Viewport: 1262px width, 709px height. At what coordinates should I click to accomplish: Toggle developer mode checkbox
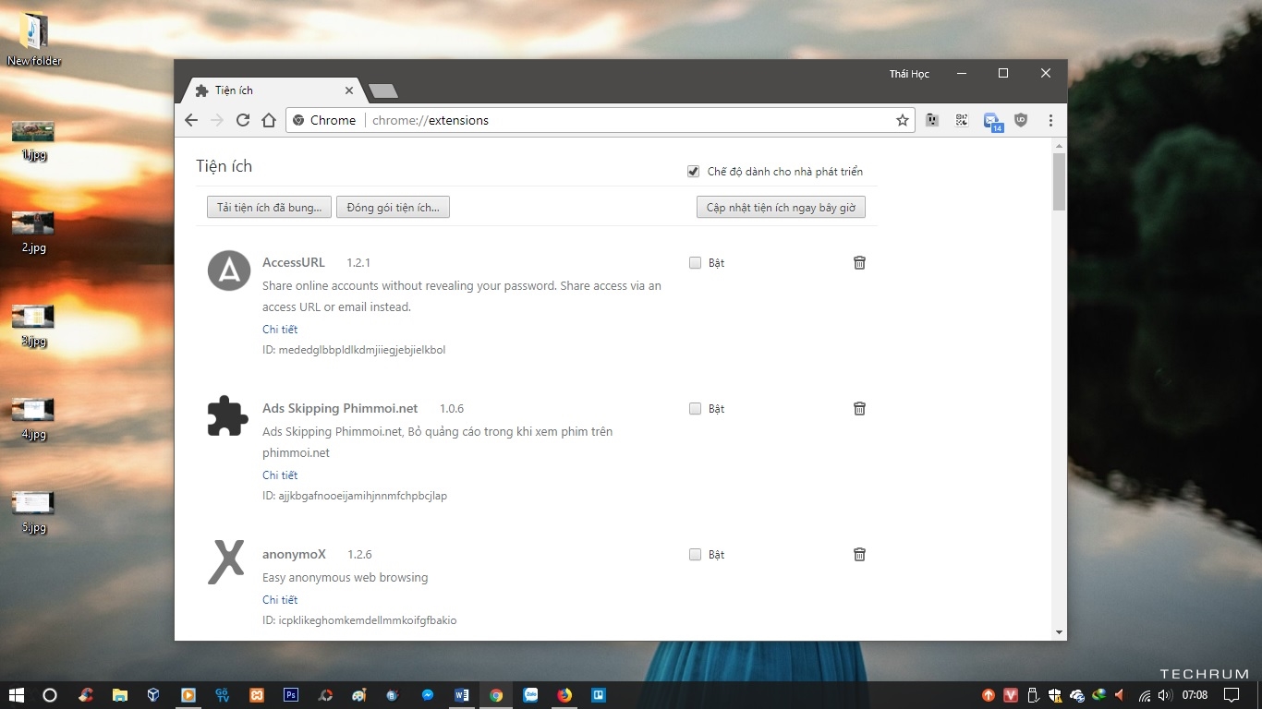[693, 172]
